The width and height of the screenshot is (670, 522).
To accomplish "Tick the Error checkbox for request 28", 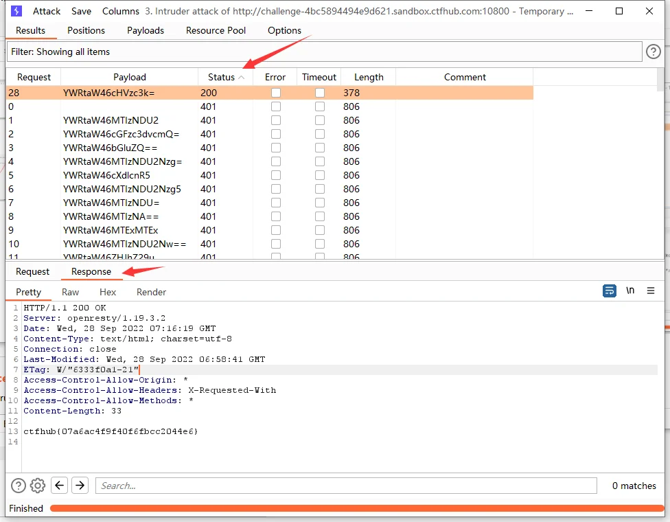I will click(x=275, y=93).
